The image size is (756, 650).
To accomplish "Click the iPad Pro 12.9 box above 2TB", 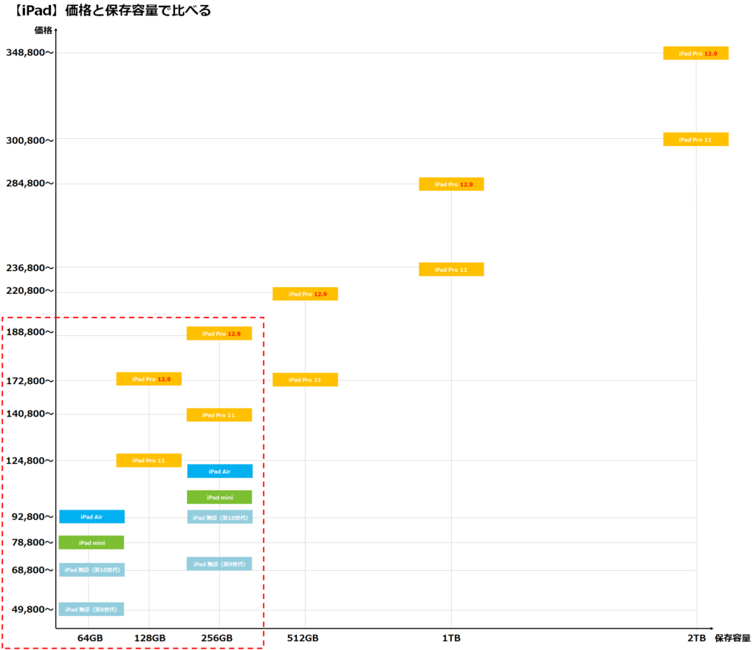I will coord(695,53).
